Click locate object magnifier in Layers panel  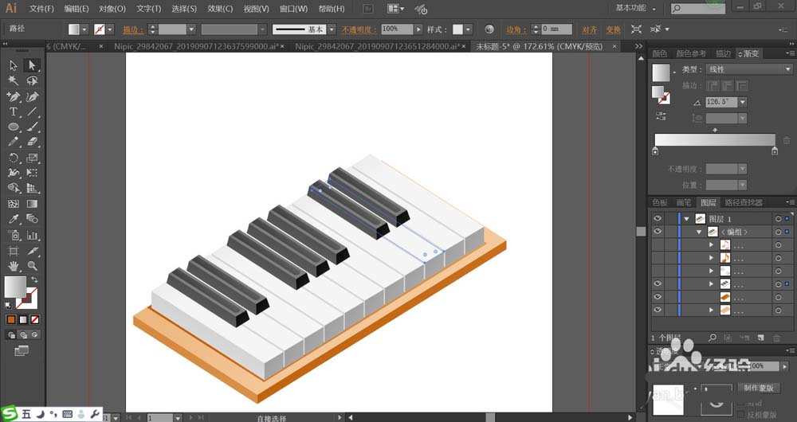click(713, 337)
